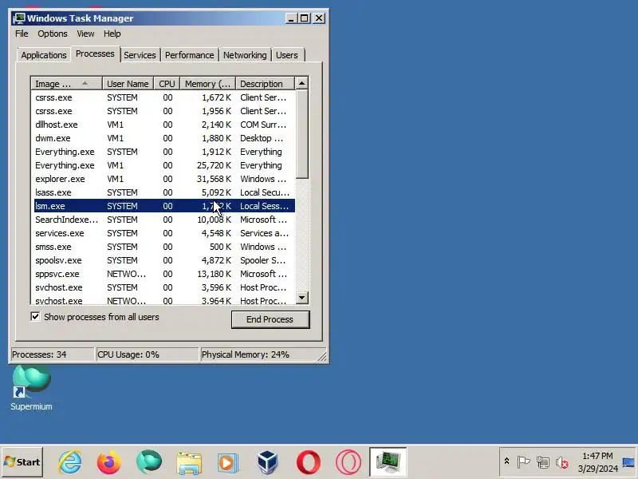Image resolution: width=638 pixels, height=479 pixels.
Task: Sort by Memory column header
Action: 208,84
